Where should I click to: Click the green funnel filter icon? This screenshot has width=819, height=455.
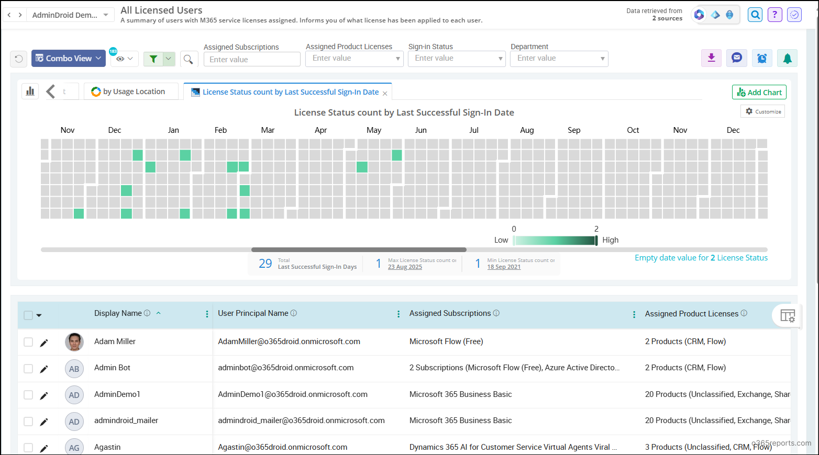(153, 59)
